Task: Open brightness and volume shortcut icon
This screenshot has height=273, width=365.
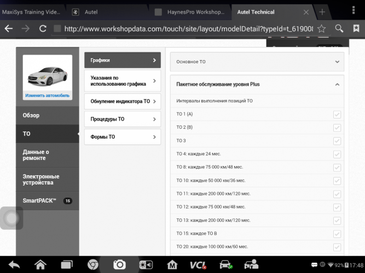Action: pos(146,265)
